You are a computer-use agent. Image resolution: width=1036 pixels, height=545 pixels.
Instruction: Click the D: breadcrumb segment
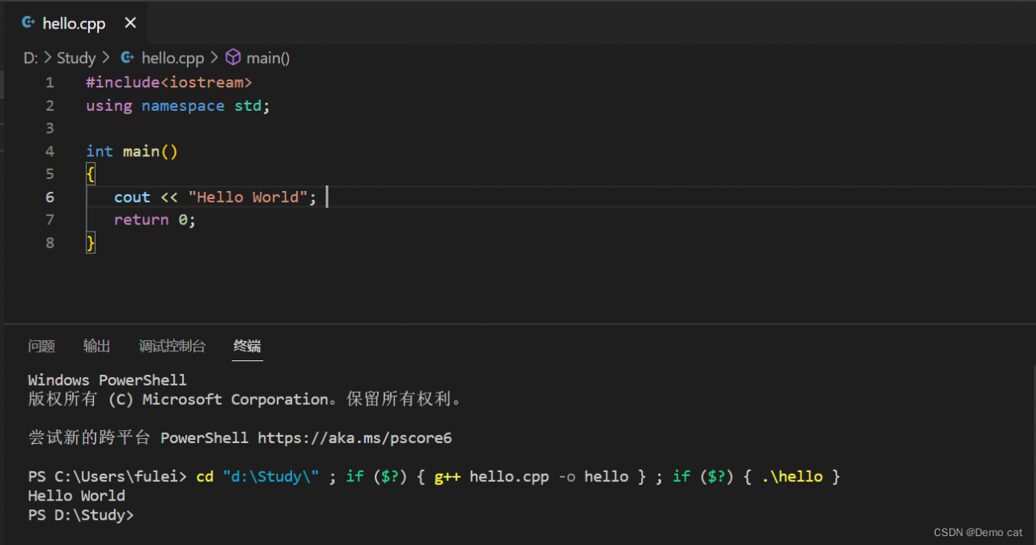[31, 57]
